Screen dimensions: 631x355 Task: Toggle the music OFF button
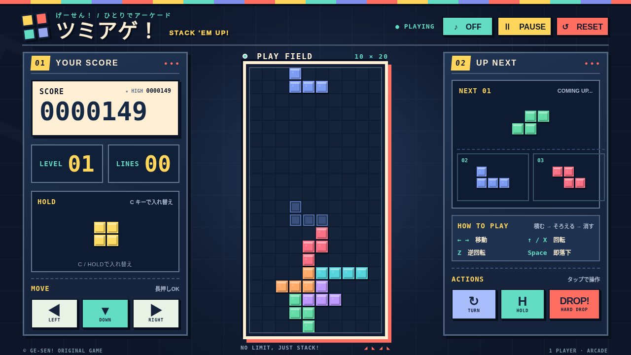click(x=467, y=27)
